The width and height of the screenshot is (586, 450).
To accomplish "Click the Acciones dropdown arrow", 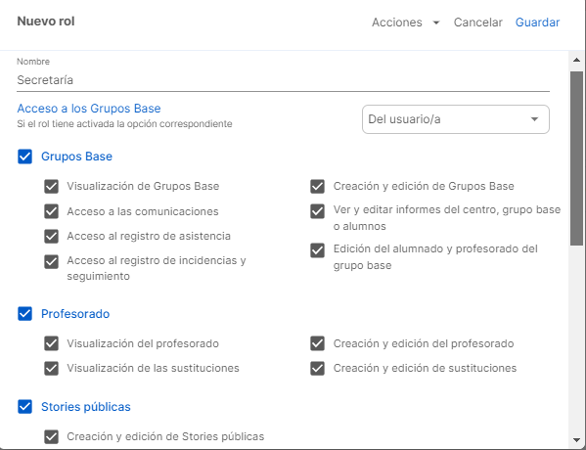I will [435, 22].
